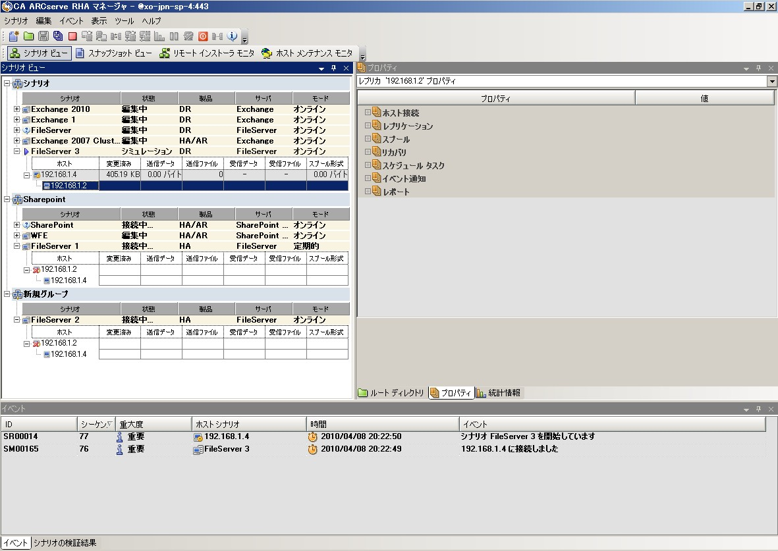The height and width of the screenshot is (551, 778).
Task: Expand the ホスト接続 property group
Action: tap(368, 113)
